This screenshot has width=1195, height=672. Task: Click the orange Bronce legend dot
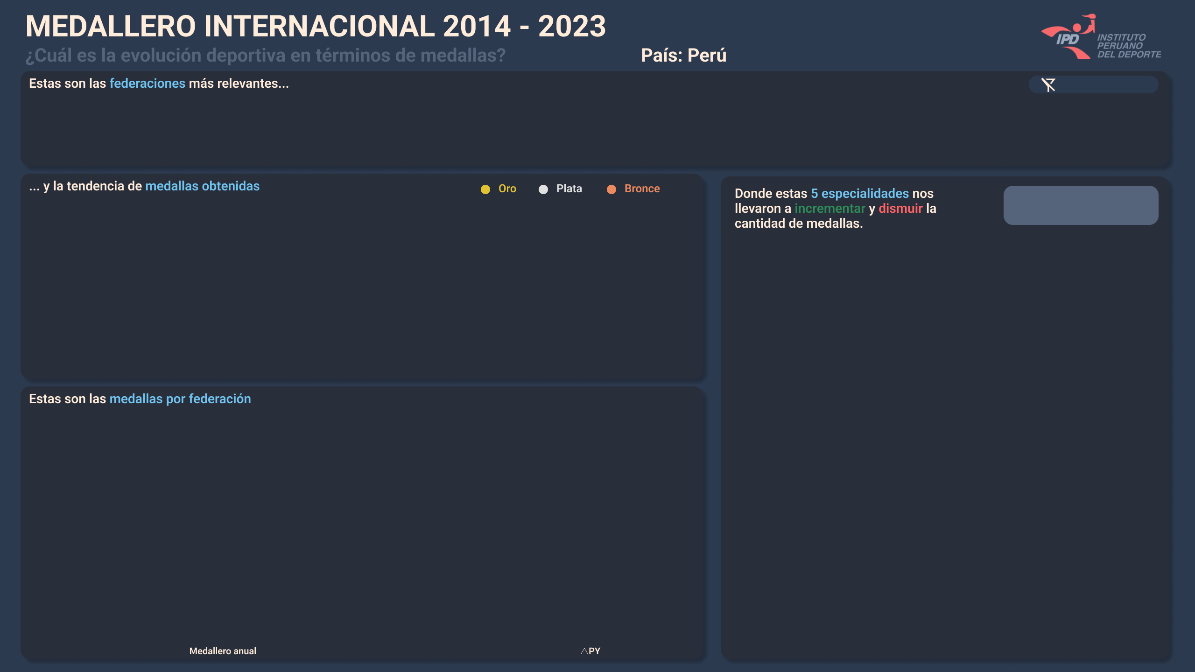(612, 189)
